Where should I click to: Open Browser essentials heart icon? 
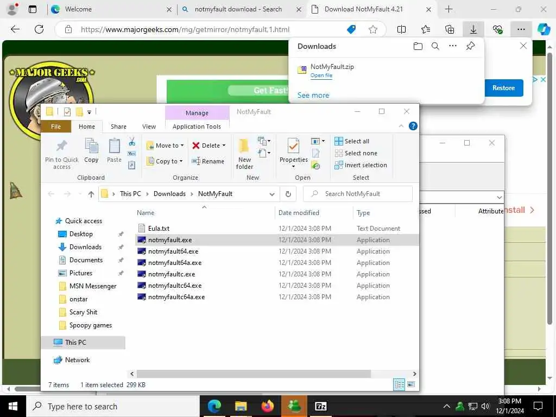click(497, 29)
